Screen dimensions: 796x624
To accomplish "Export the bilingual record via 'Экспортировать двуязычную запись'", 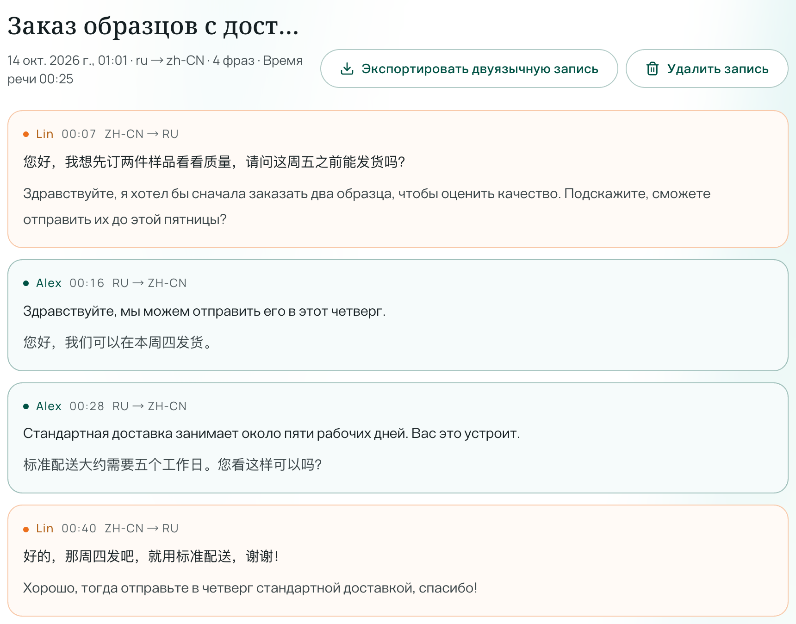I will click(x=469, y=69).
